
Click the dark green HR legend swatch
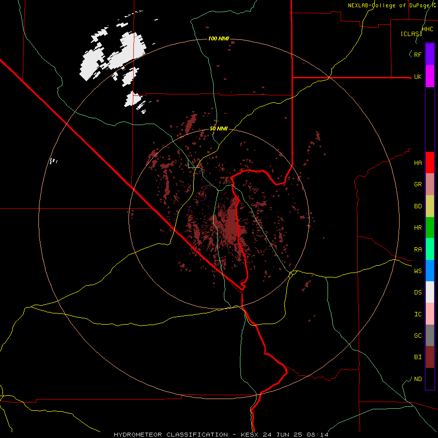[430, 227]
